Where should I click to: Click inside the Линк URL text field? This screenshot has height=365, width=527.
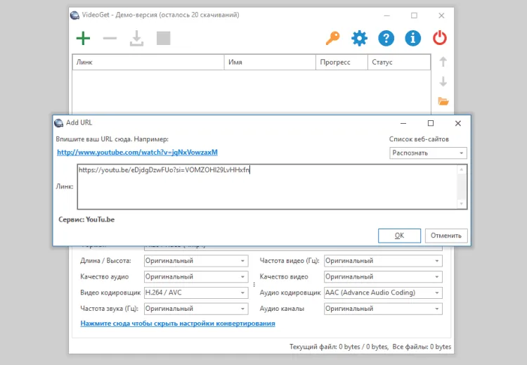[x=267, y=187]
